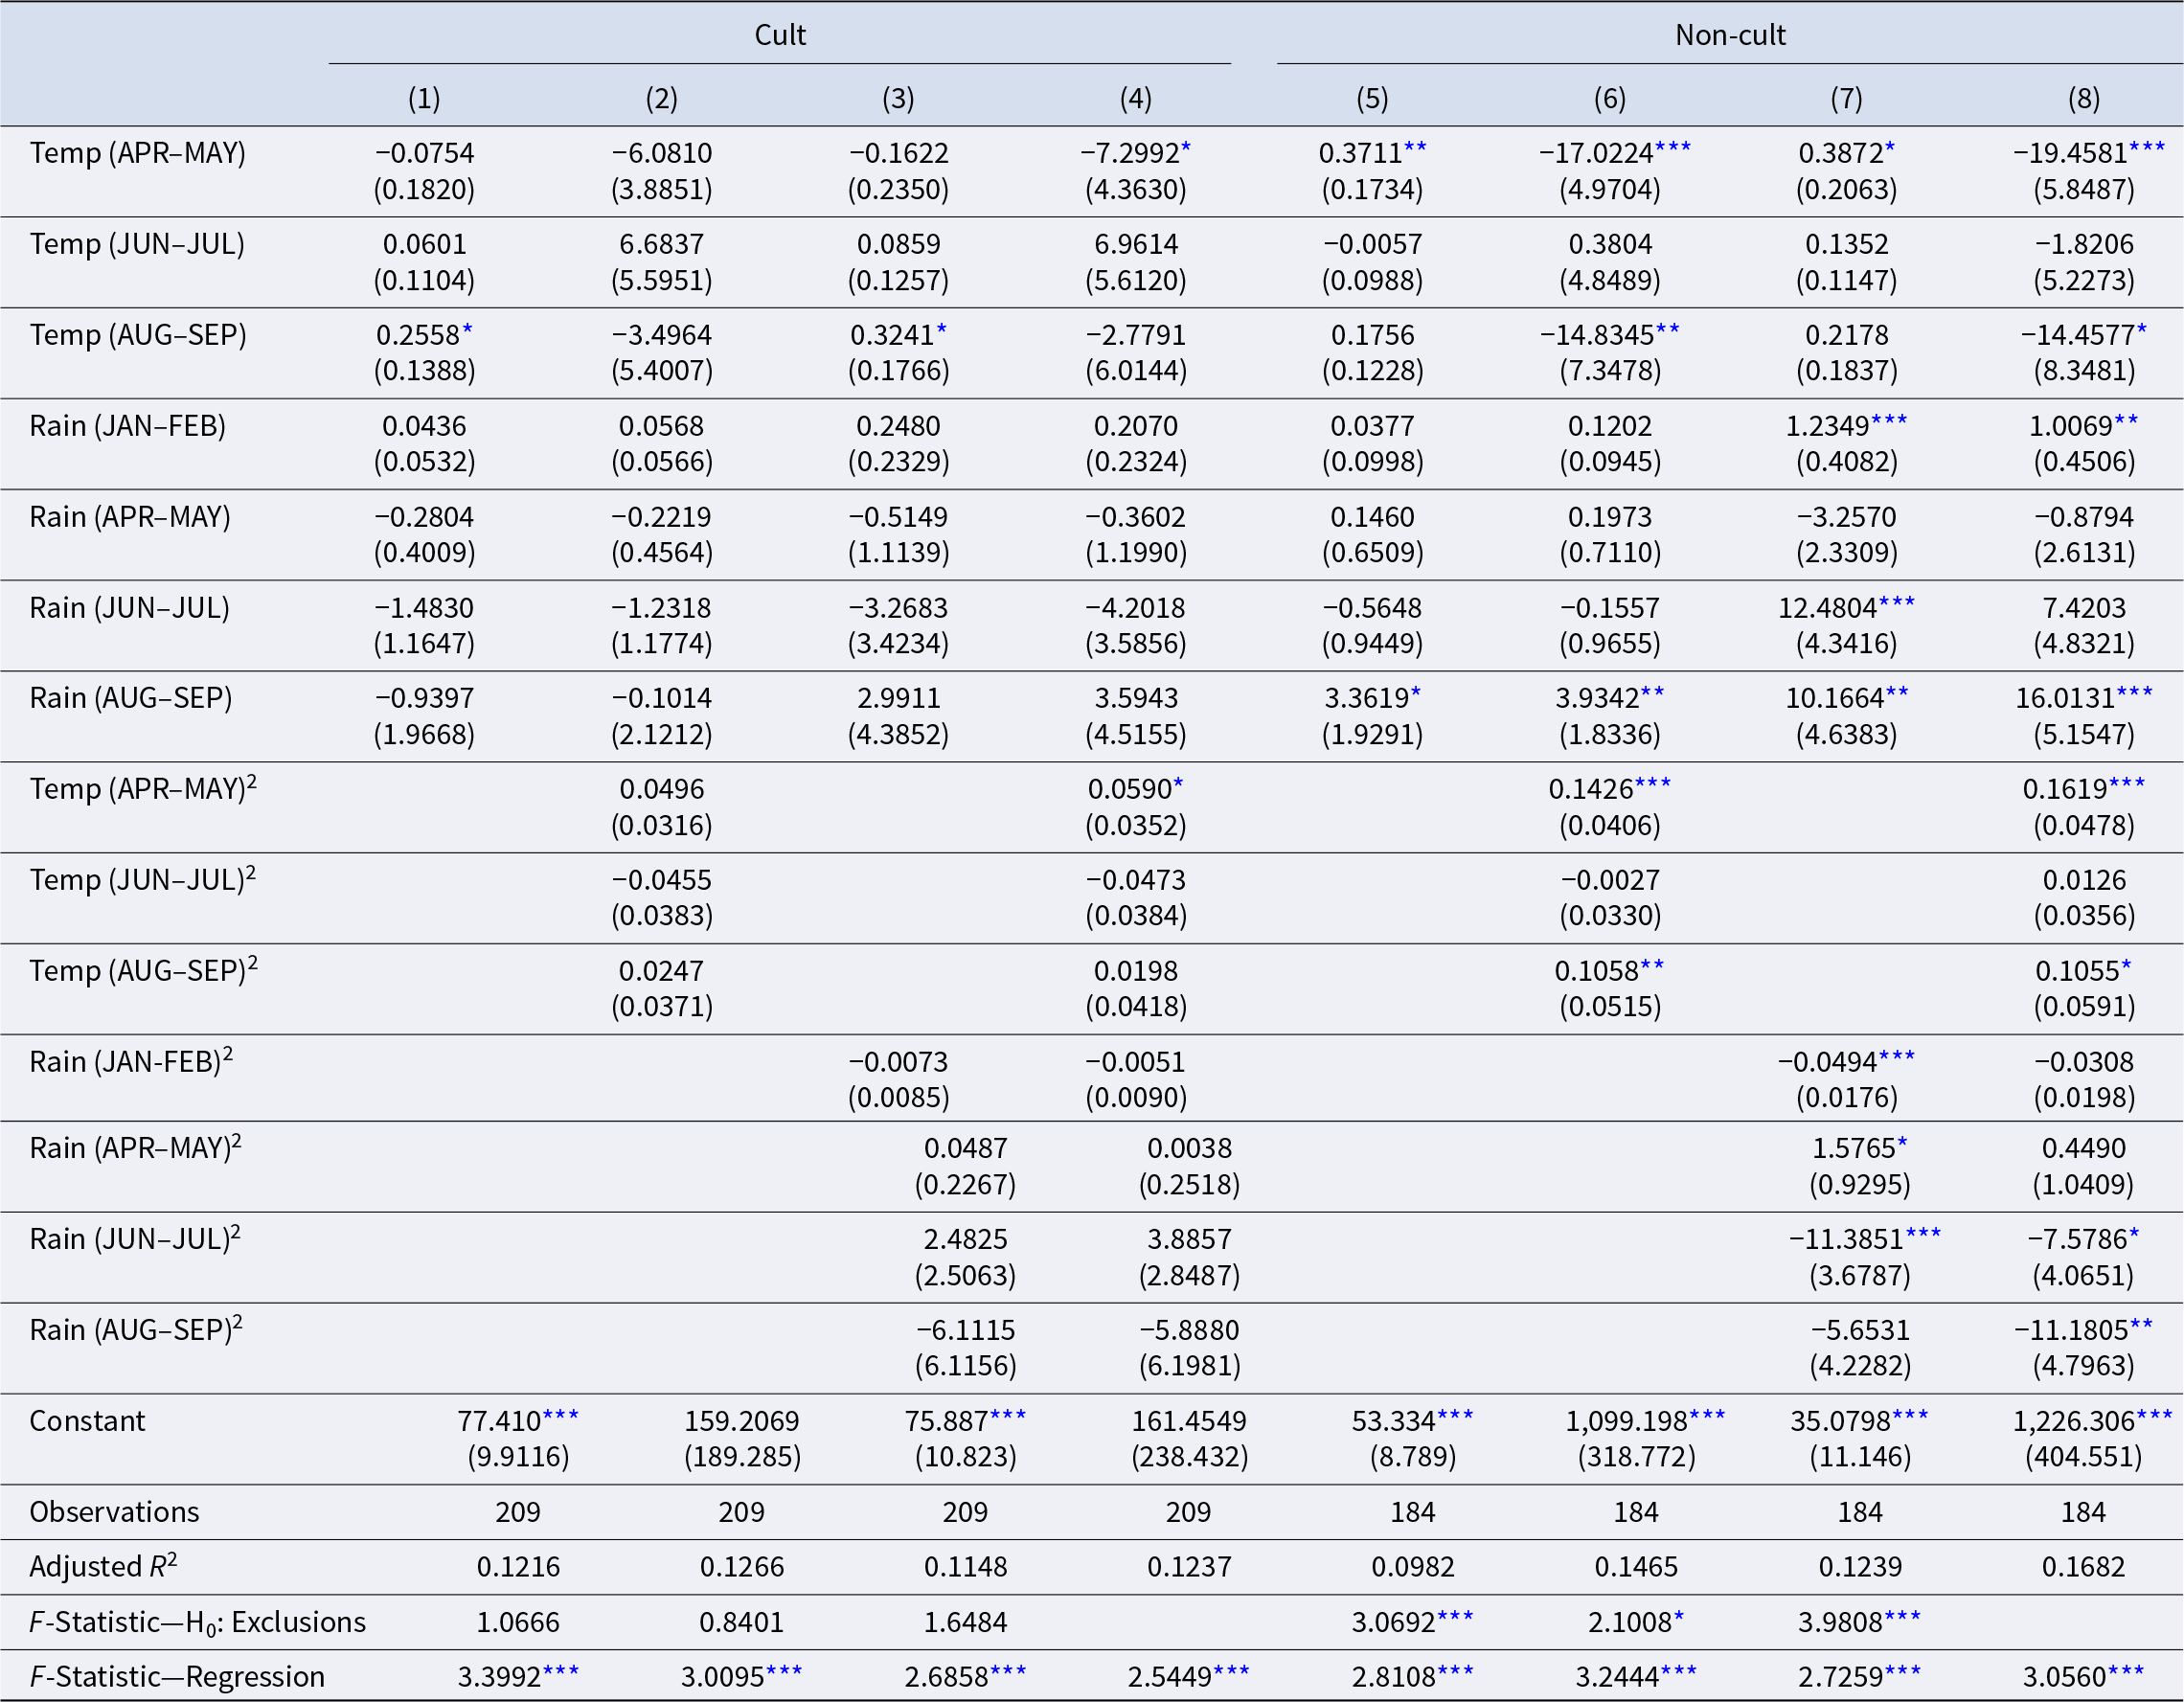2184x1702 pixels.
Task: Click the Non-cult column group header
Action: click(x=1730, y=35)
